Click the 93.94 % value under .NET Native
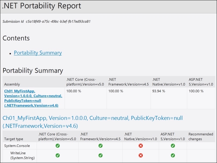This screenshot has width=217, height=163. point(159,91)
